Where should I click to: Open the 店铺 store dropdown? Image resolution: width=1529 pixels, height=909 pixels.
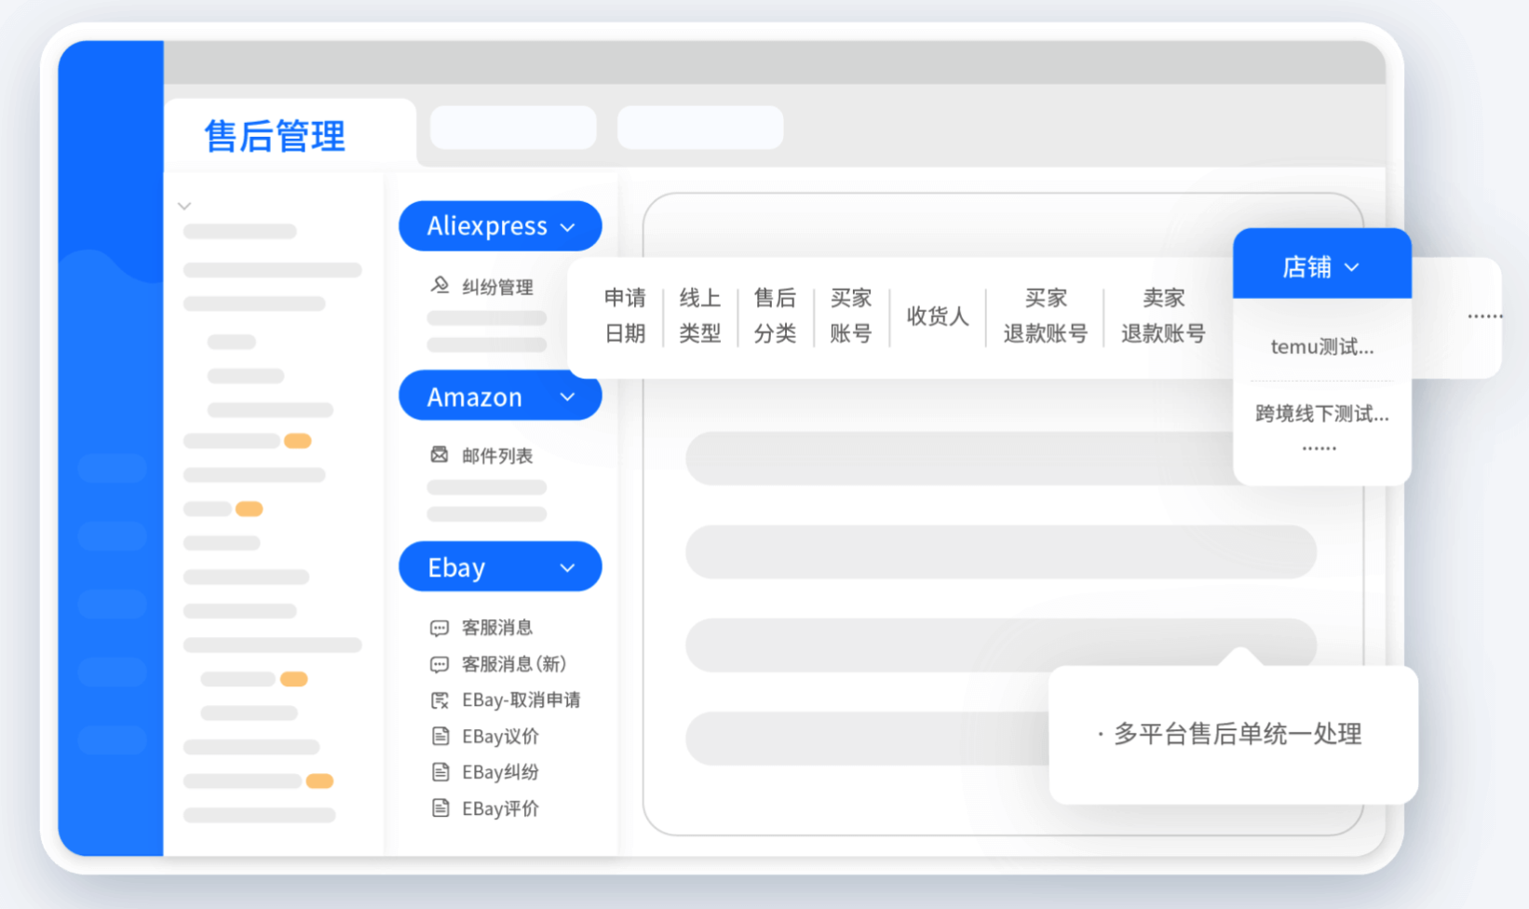tap(1321, 267)
